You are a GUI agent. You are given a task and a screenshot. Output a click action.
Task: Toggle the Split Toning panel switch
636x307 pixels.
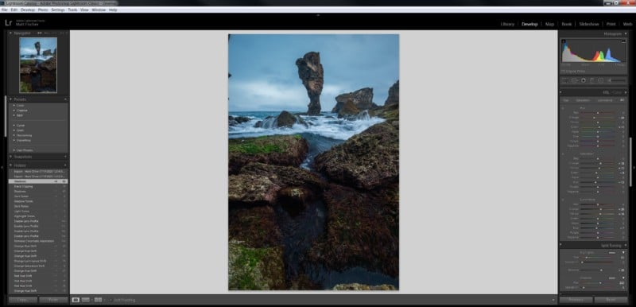[x=561, y=245]
